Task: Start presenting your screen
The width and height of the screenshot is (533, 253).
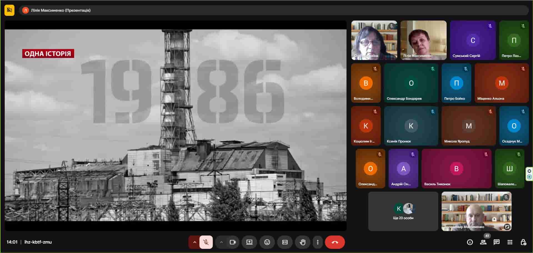Action: (x=249, y=242)
